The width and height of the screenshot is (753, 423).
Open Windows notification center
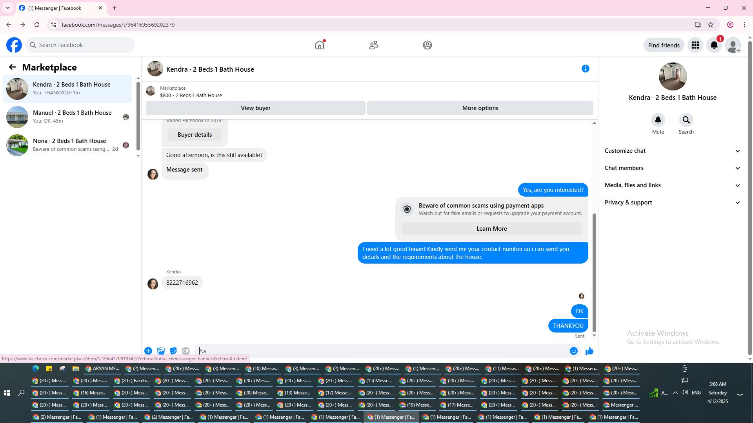click(740, 393)
